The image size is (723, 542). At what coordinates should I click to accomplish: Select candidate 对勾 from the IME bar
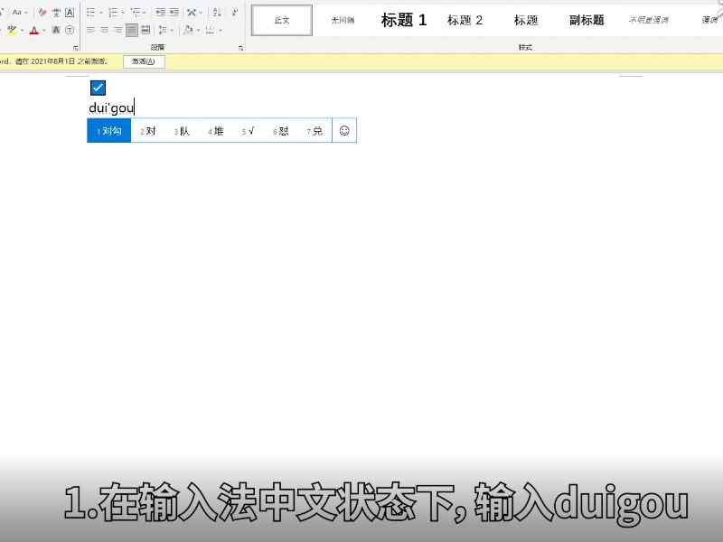(108, 130)
